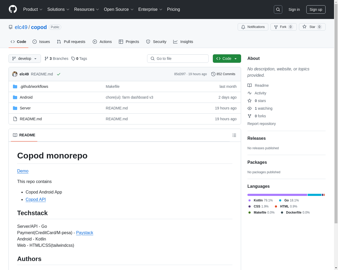Screen dimensions: 338x270
Task: Click the Sign up button
Action: 316,9
